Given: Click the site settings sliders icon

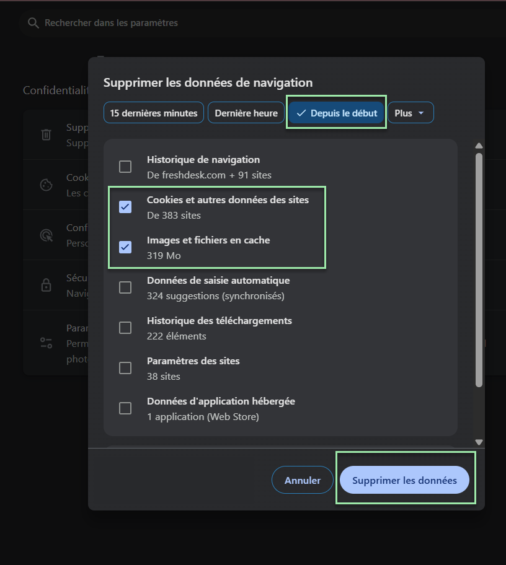Looking at the screenshot, I should click(46, 342).
